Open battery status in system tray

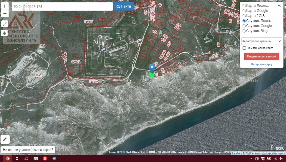(x=269, y=158)
